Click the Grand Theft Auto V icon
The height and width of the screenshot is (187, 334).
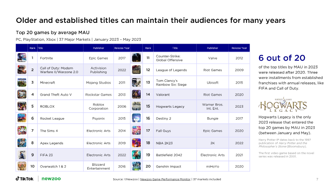pyautogui.click(x=22, y=94)
